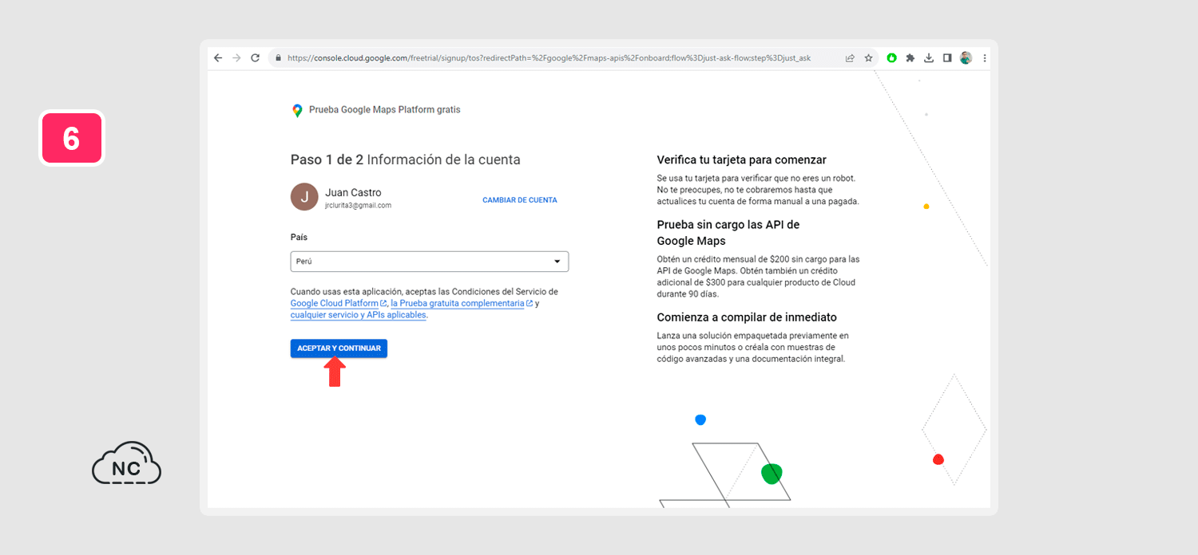Click the name Juan Castro

[353, 193]
